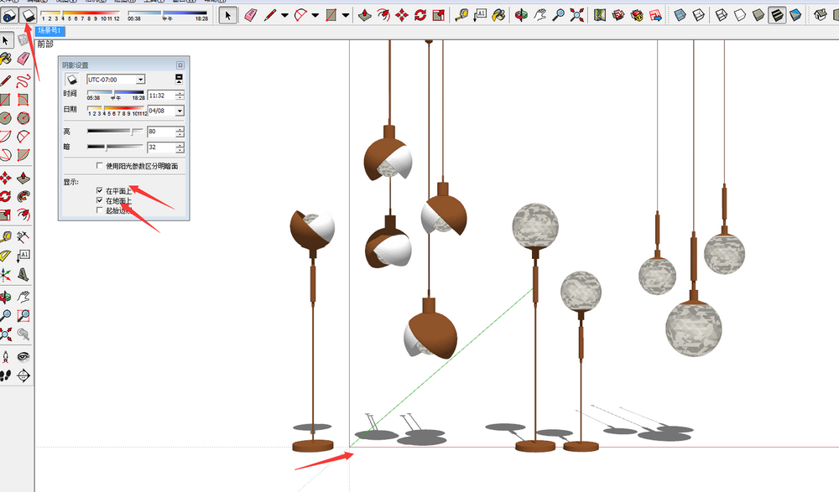
Task: Open the Add Location map icon
Action: click(x=600, y=16)
